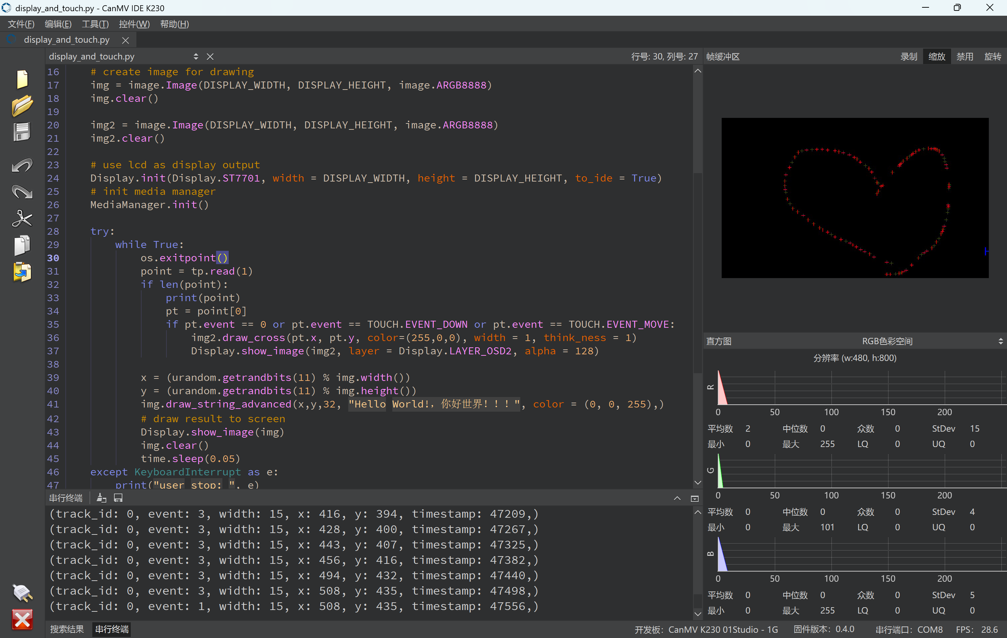Image resolution: width=1007 pixels, height=638 pixels.
Task: Collapse the serial terminal panel with chevron
Action: coord(677,498)
